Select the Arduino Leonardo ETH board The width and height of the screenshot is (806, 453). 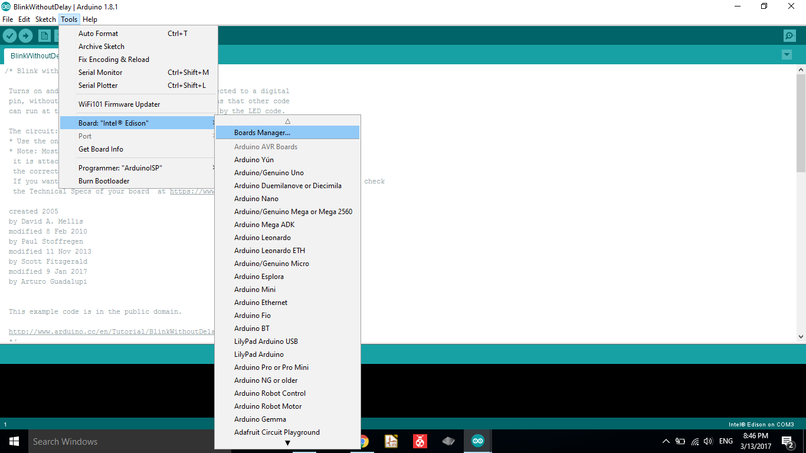point(287,251)
